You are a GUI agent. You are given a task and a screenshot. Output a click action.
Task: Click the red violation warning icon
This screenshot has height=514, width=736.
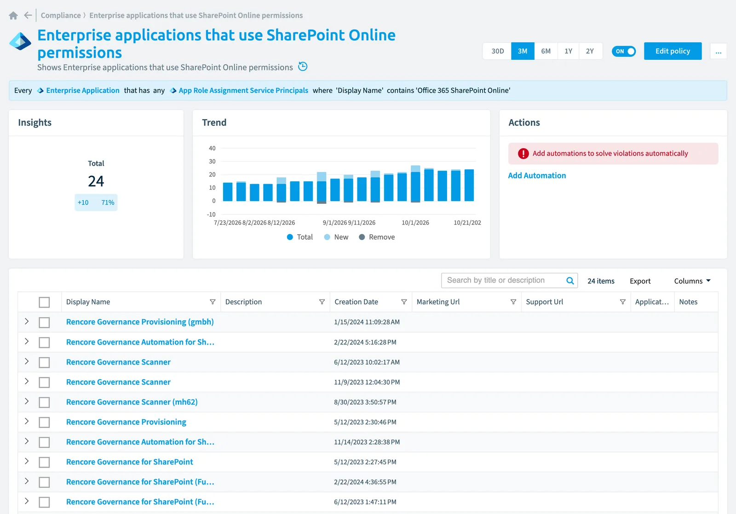point(523,154)
